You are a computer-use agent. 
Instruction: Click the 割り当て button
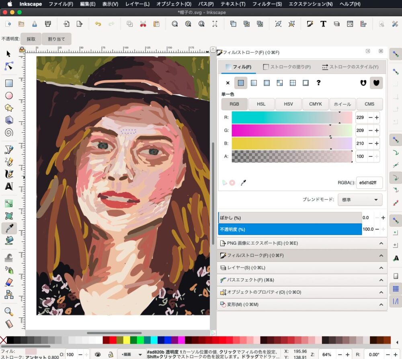pos(56,39)
